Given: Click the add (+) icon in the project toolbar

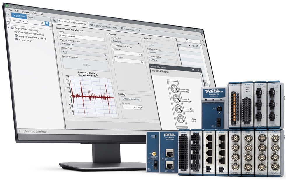Looking at the screenshot, I should [20, 21].
